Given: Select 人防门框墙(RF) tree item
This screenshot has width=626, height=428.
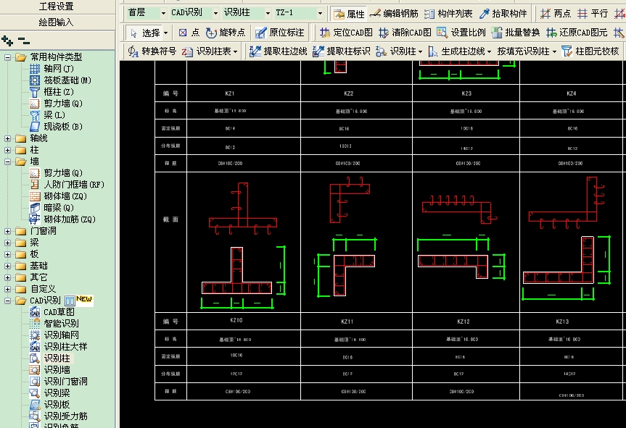Looking at the screenshot, I should tap(74, 185).
